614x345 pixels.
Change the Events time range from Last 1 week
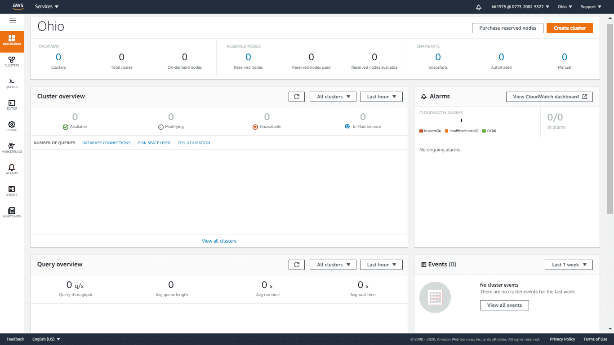pyautogui.click(x=569, y=265)
